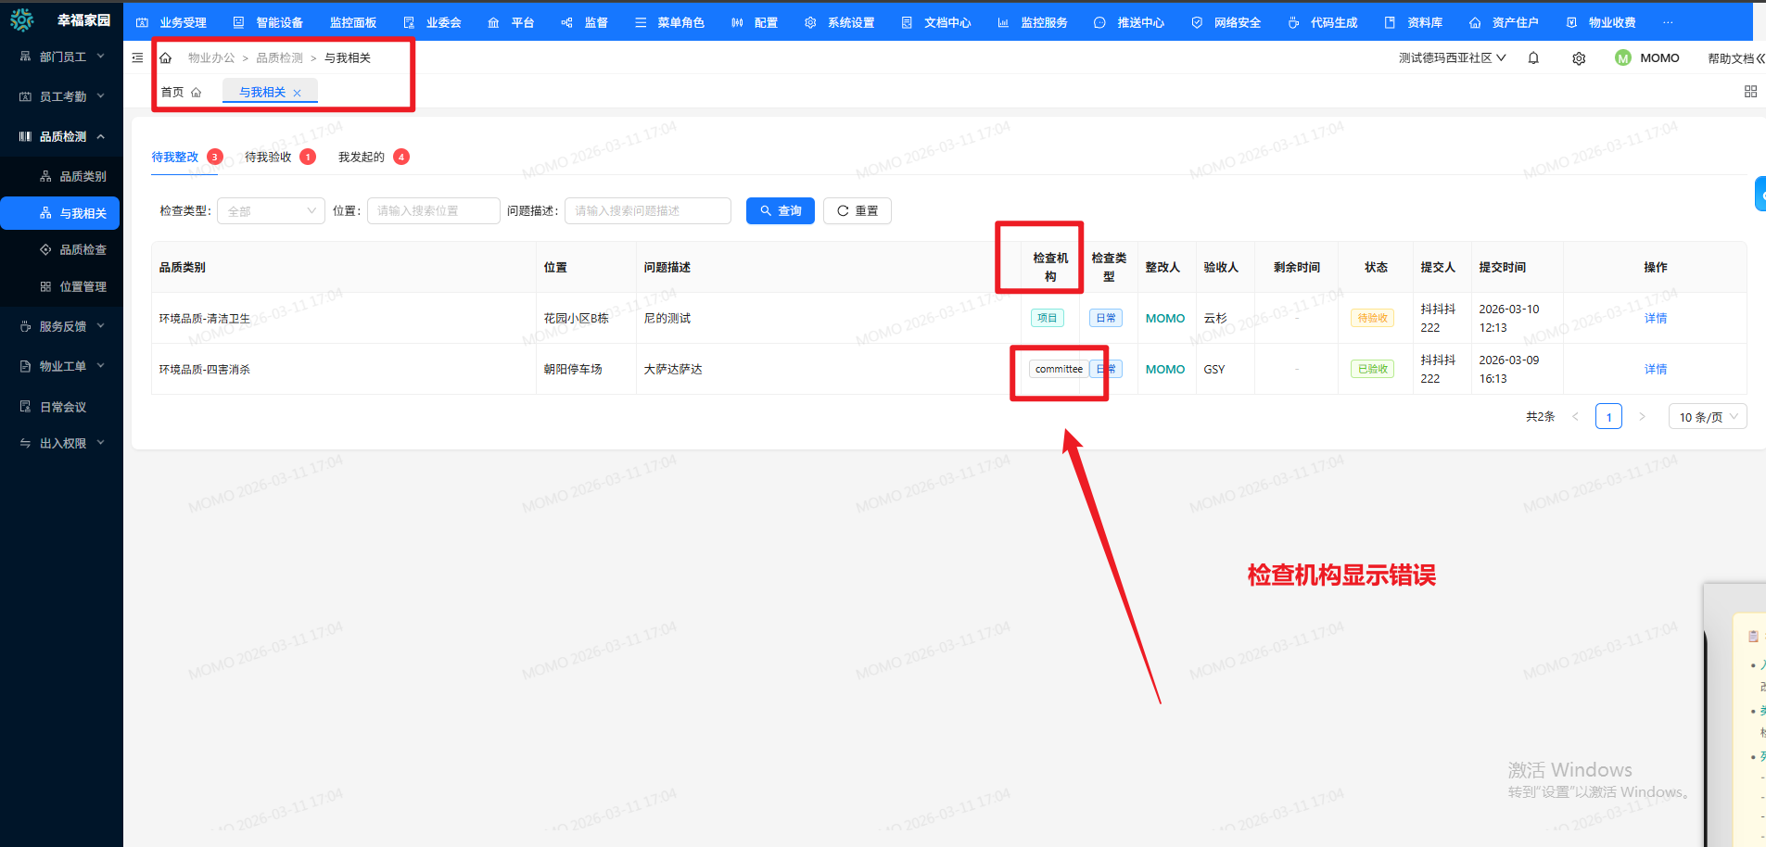Close the 与我相关 tab with X
Viewport: 1766px width, 847px height.
click(297, 93)
